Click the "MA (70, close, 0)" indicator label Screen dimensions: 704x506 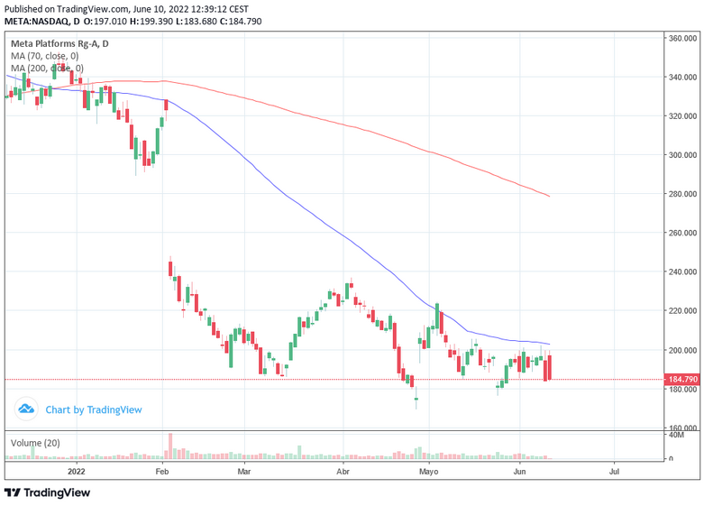pyautogui.click(x=44, y=56)
